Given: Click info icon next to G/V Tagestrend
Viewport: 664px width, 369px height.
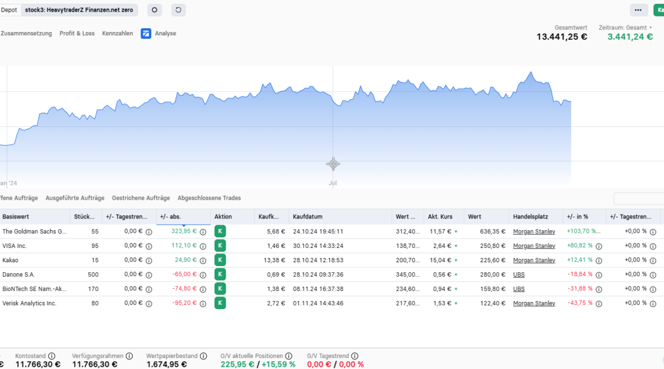Looking at the screenshot, I should (355, 356).
